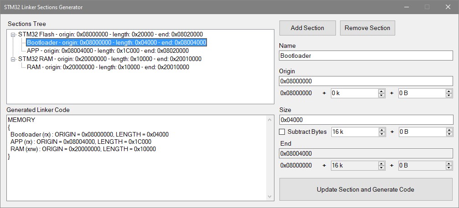Viewport: 459px width, 208px height.
Task: Click Update Section and Generate Code
Action: point(366,190)
